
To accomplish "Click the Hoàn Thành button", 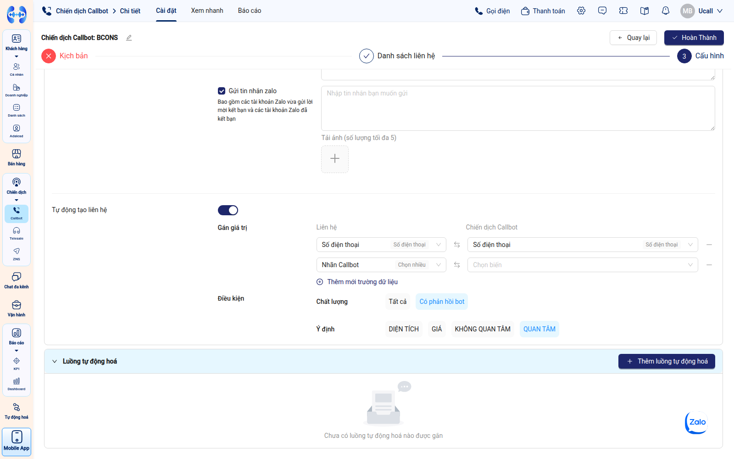I will 694,38.
